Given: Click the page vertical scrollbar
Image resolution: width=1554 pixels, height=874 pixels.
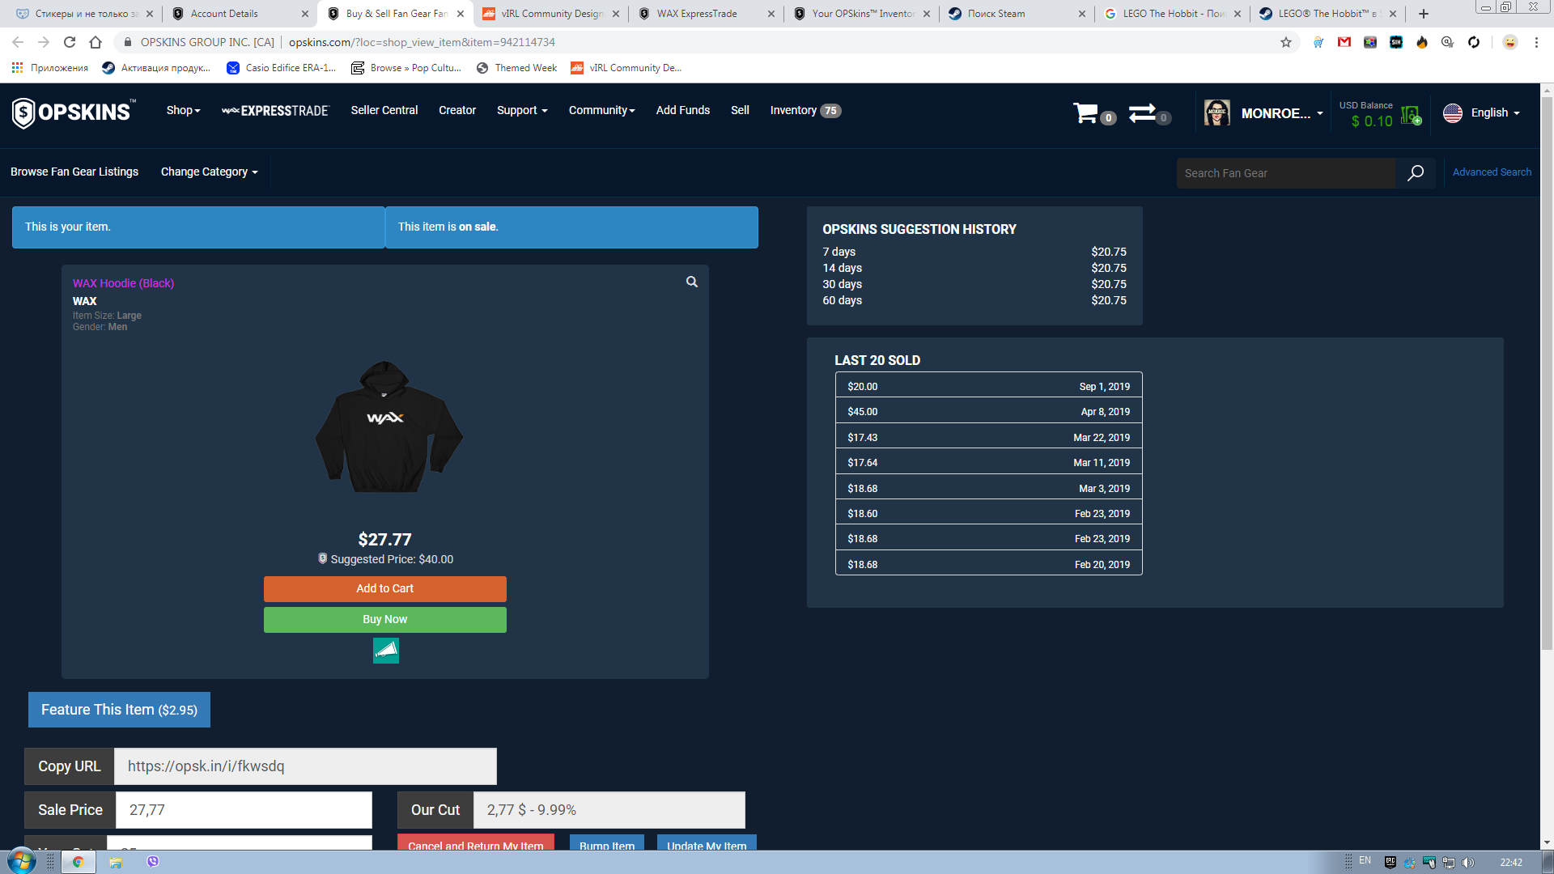Looking at the screenshot, I should point(1547,372).
